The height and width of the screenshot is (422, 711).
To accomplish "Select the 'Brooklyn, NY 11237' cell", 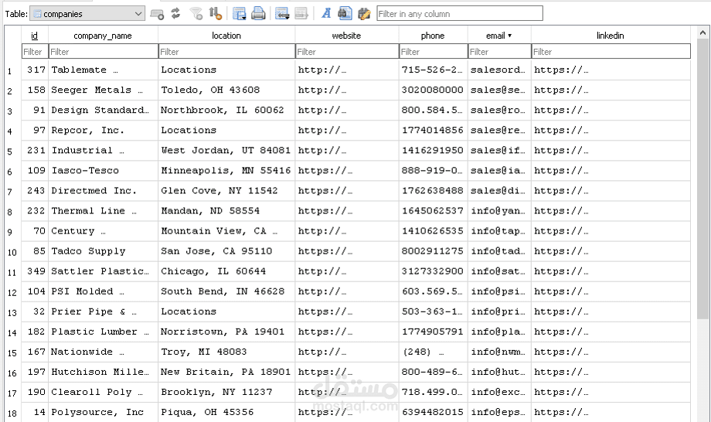I will (226, 392).
